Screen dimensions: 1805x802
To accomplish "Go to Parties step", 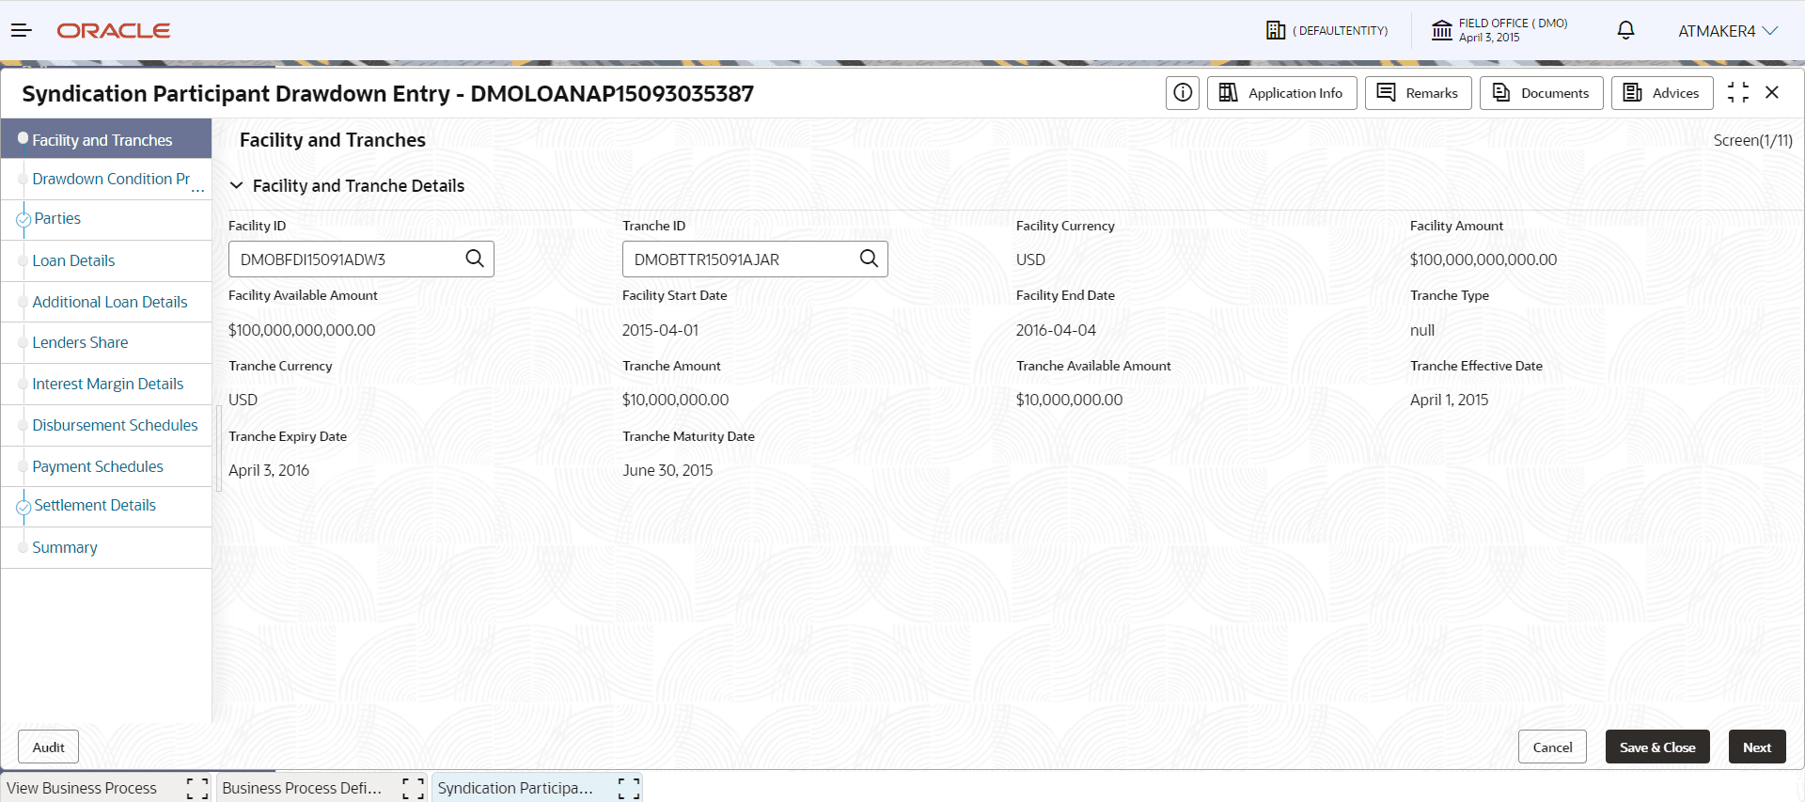I will click(106, 219).
